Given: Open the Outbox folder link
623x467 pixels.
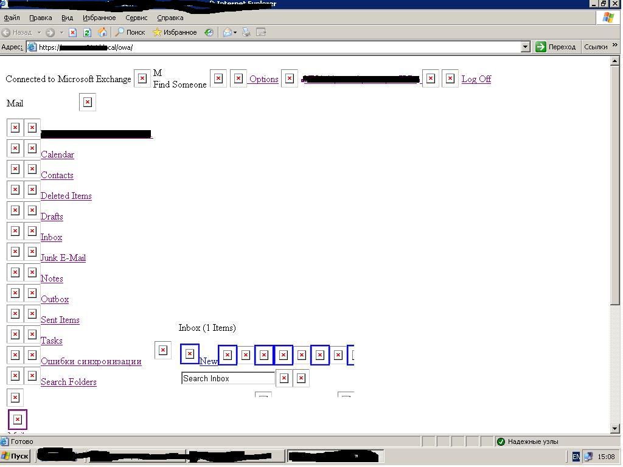Looking at the screenshot, I should pyautogui.click(x=55, y=299).
